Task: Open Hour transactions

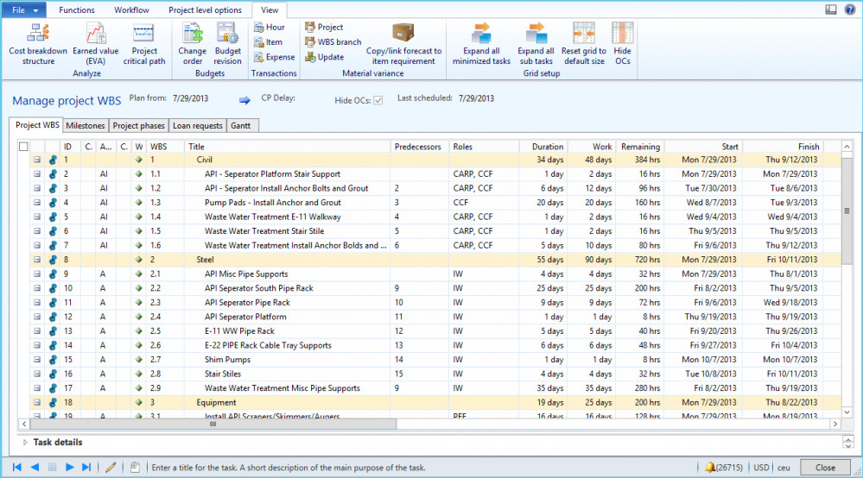Action: pos(269,28)
